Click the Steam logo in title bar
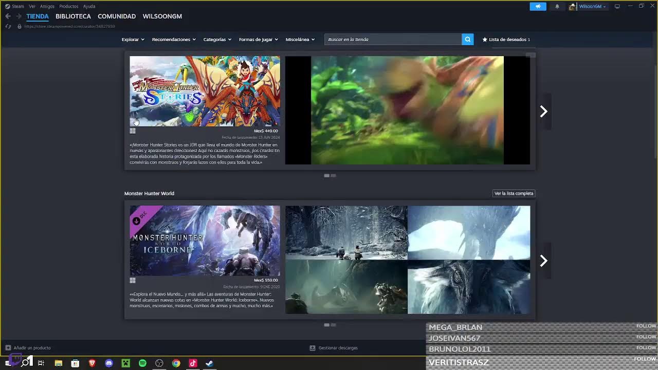The height and width of the screenshot is (370, 658). click(x=7, y=6)
